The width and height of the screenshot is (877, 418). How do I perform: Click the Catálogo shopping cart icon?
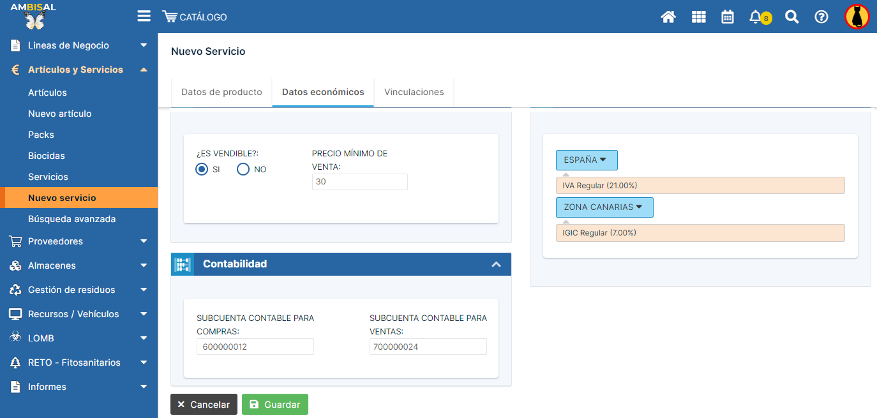170,17
